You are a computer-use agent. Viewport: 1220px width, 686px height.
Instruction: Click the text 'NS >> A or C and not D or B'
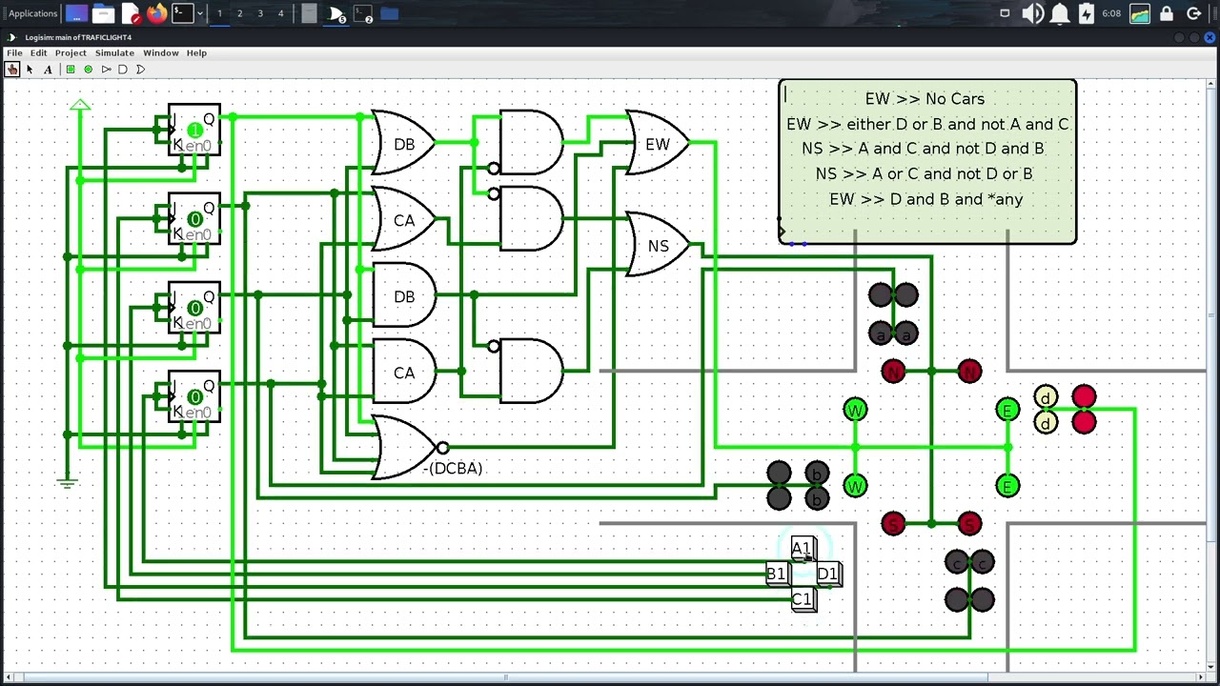point(924,173)
